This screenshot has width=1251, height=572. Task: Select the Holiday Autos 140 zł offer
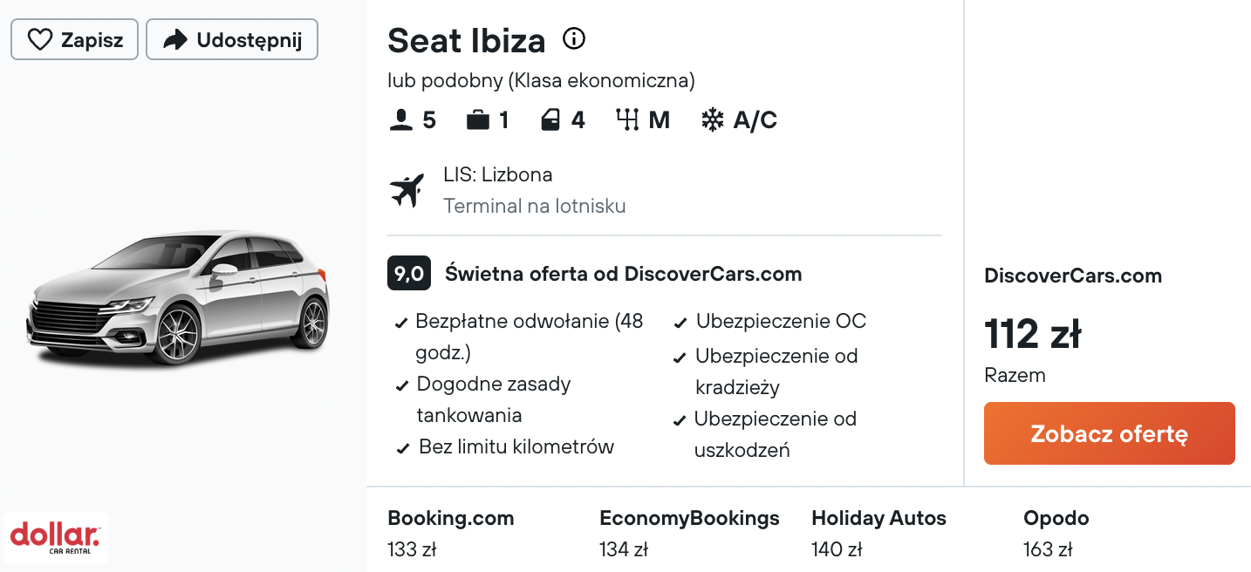(878, 533)
